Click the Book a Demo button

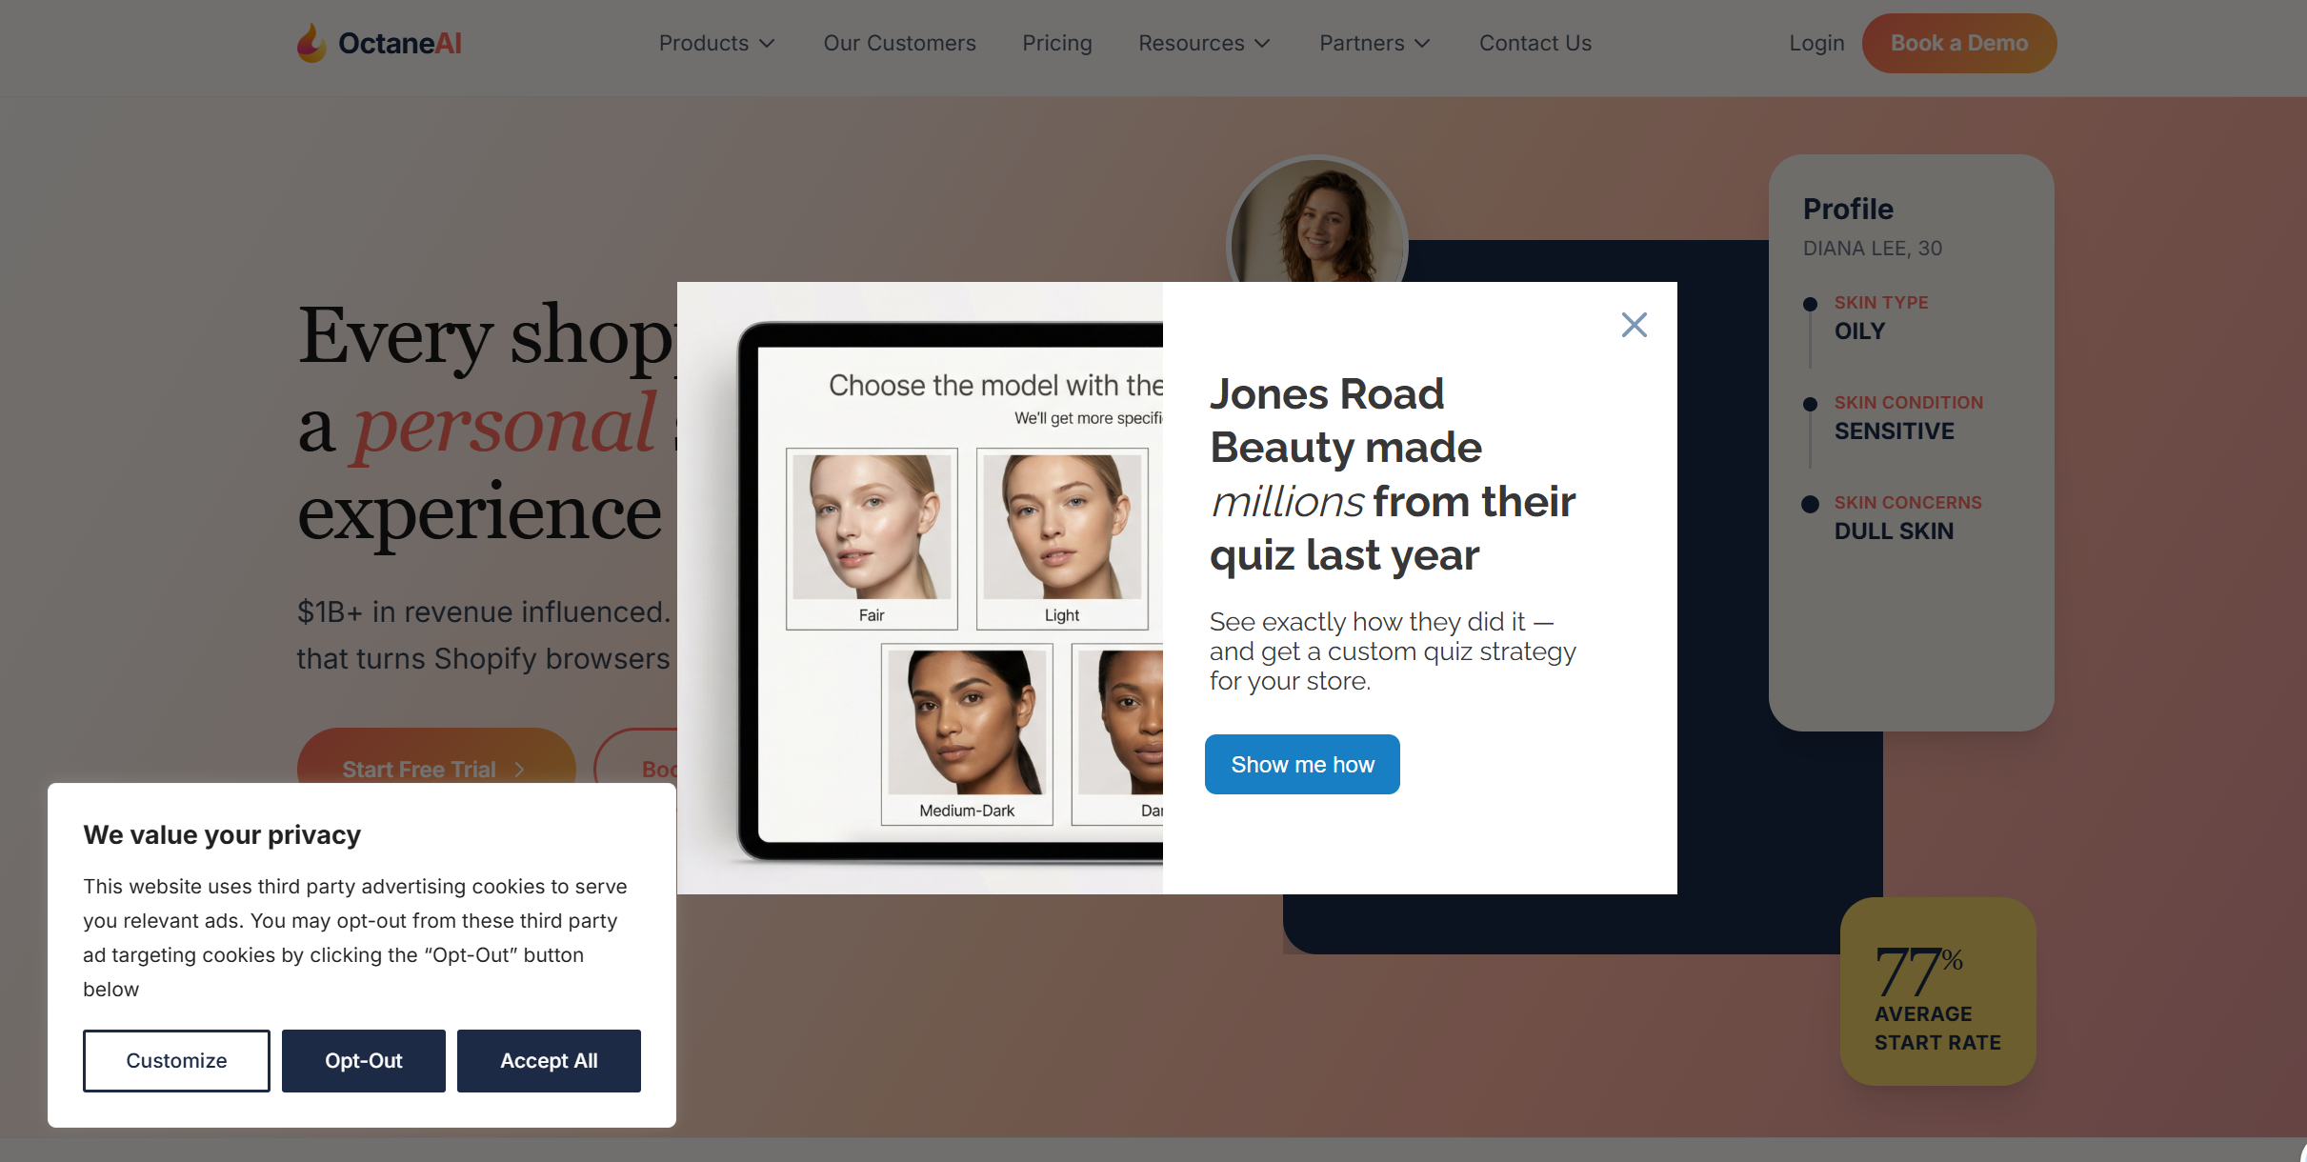(x=1959, y=43)
